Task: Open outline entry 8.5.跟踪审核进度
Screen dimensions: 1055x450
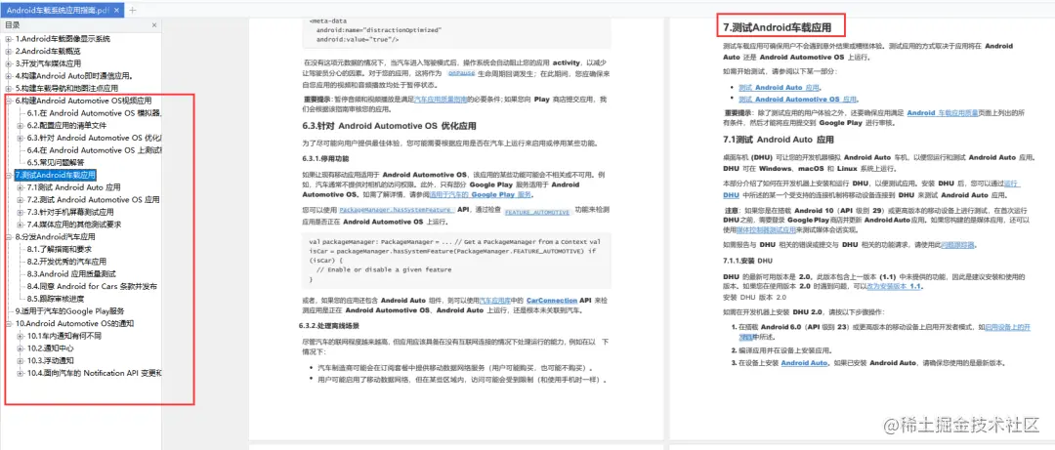Action: pos(56,299)
